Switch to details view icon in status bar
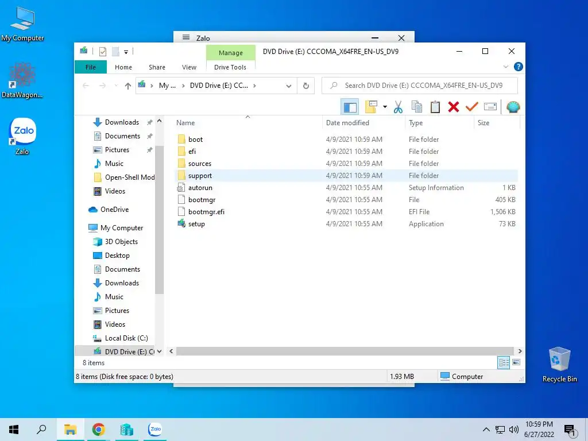The image size is (588, 441). 504,363
